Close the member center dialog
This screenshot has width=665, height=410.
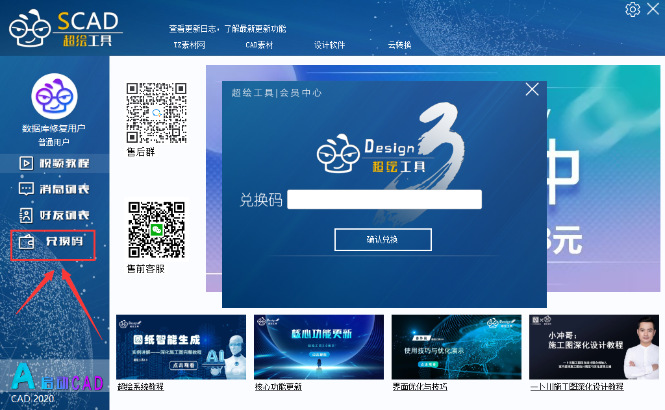532,89
